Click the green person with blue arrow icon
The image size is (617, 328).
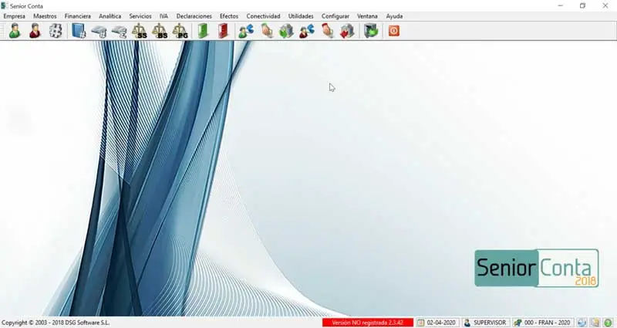[x=246, y=31]
